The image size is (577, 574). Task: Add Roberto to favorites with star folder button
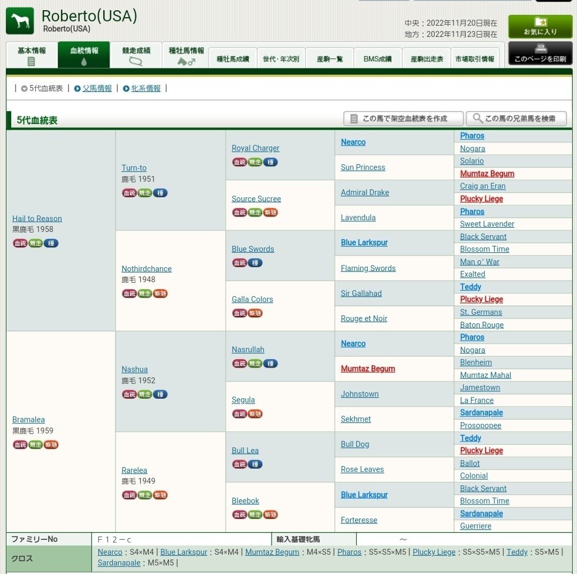540,27
